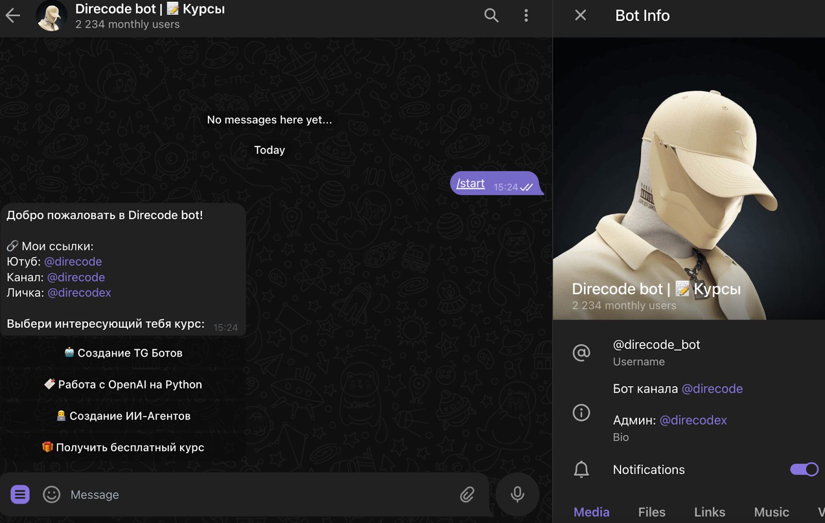Image resolution: width=825 pixels, height=523 pixels.
Task: Close the Bot Info panel
Action: [x=581, y=15]
